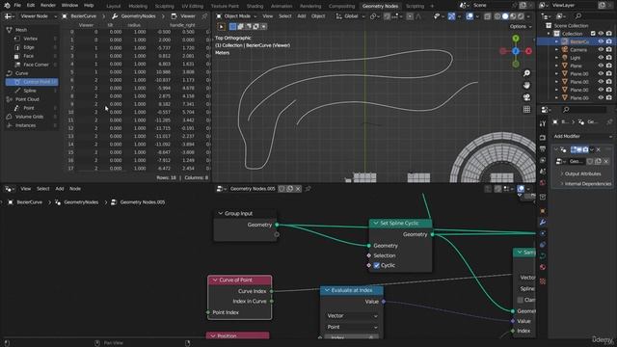Collapse the Group Input node
The height and width of the screenshot is (347, 617).
(221, 214)
